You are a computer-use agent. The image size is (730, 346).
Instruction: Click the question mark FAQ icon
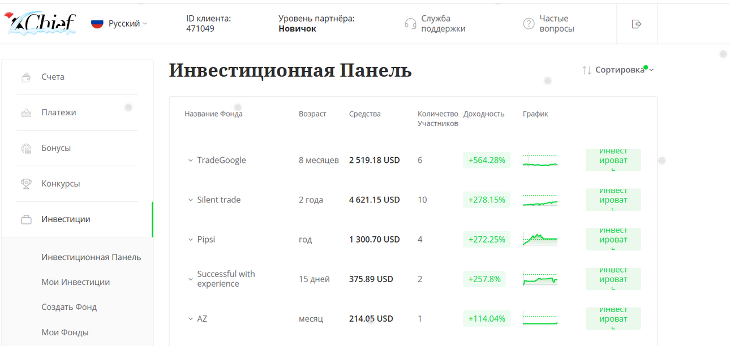(529, 24)
